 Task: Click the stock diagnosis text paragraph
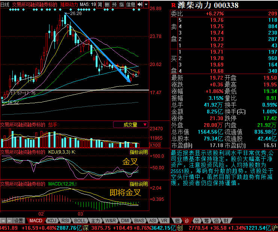coord(222,168)
